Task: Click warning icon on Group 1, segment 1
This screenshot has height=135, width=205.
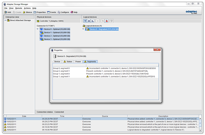Action: click(x=87, y=76)
